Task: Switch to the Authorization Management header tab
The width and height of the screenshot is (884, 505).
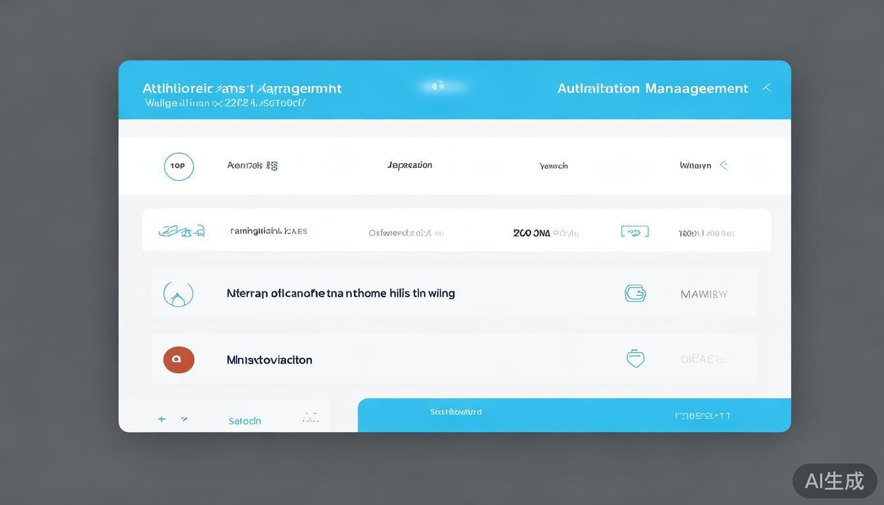Action: (x=652, y=87)
